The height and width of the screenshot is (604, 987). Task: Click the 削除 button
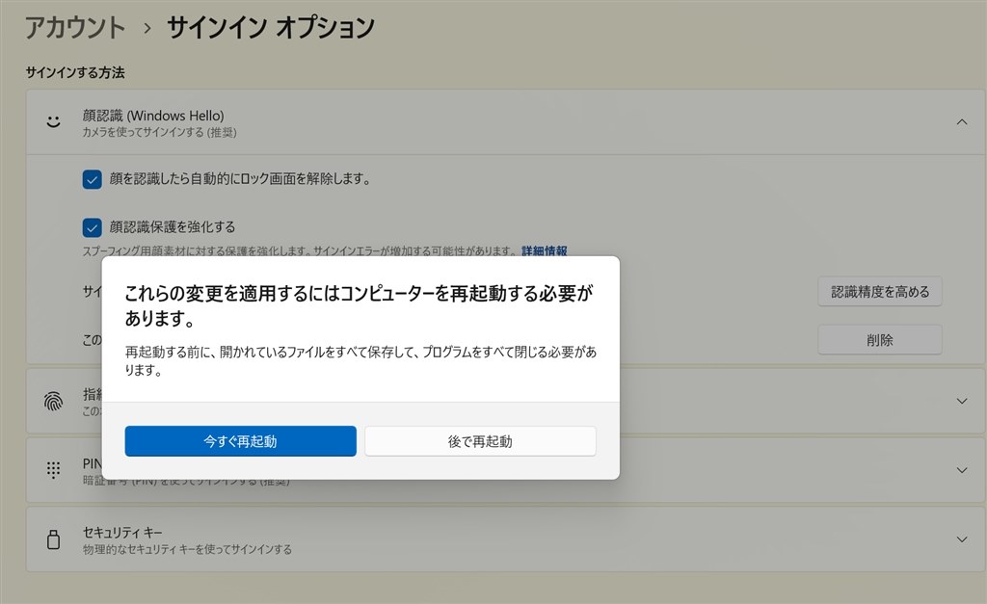point(879,339)
